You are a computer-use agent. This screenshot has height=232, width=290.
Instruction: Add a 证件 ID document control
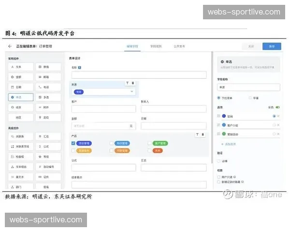click(x=48, y=177)
